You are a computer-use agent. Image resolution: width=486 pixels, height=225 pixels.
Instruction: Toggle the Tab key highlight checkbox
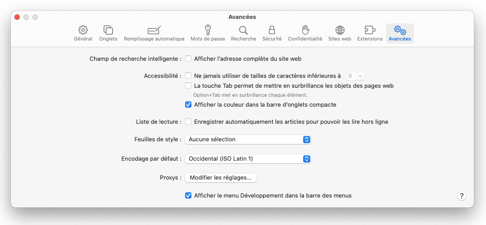[188, 86]
